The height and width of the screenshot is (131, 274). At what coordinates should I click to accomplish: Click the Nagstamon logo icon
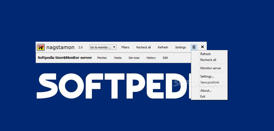(40, 47)
